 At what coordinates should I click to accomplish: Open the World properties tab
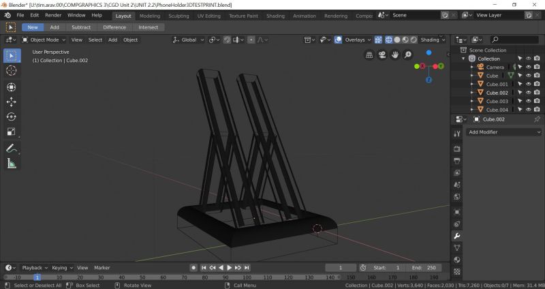457,196
